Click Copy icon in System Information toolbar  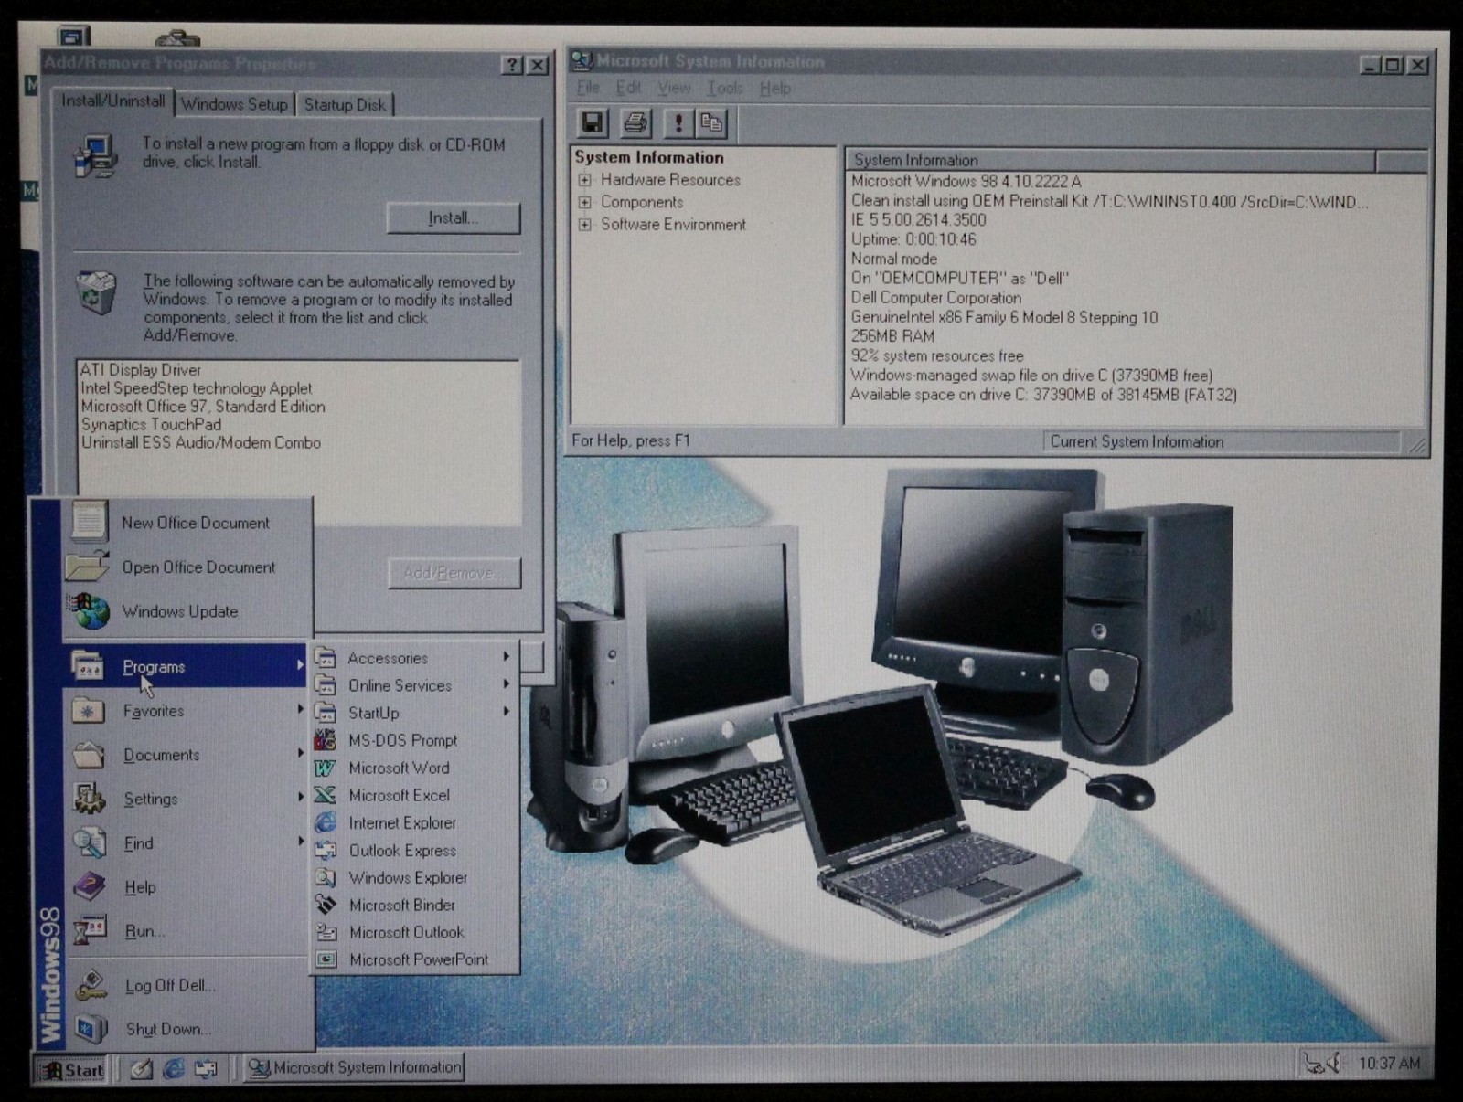point(710,122)
